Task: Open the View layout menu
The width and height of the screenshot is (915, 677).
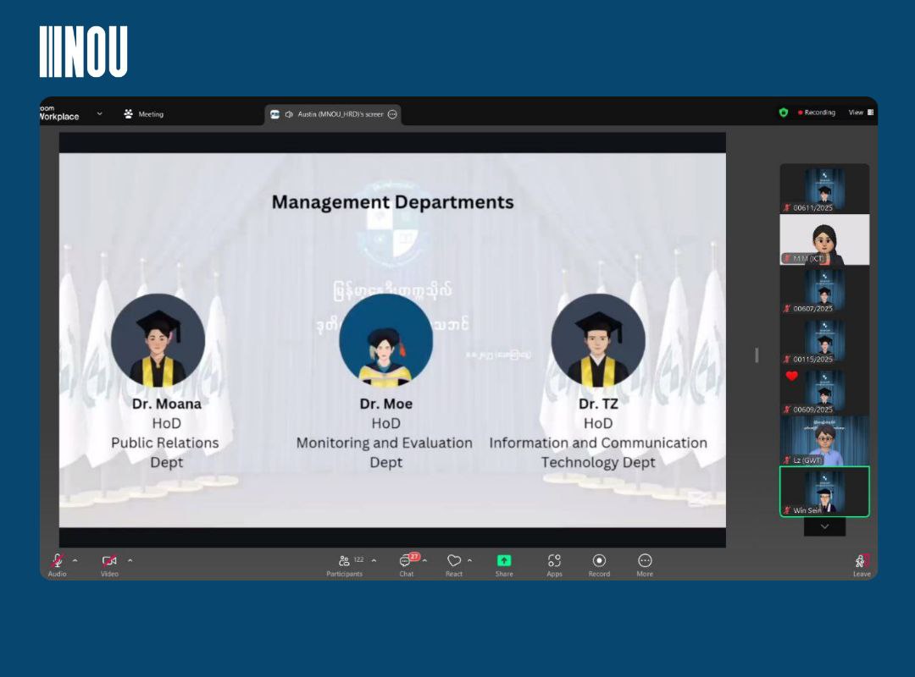Action: tap(861, 113)
